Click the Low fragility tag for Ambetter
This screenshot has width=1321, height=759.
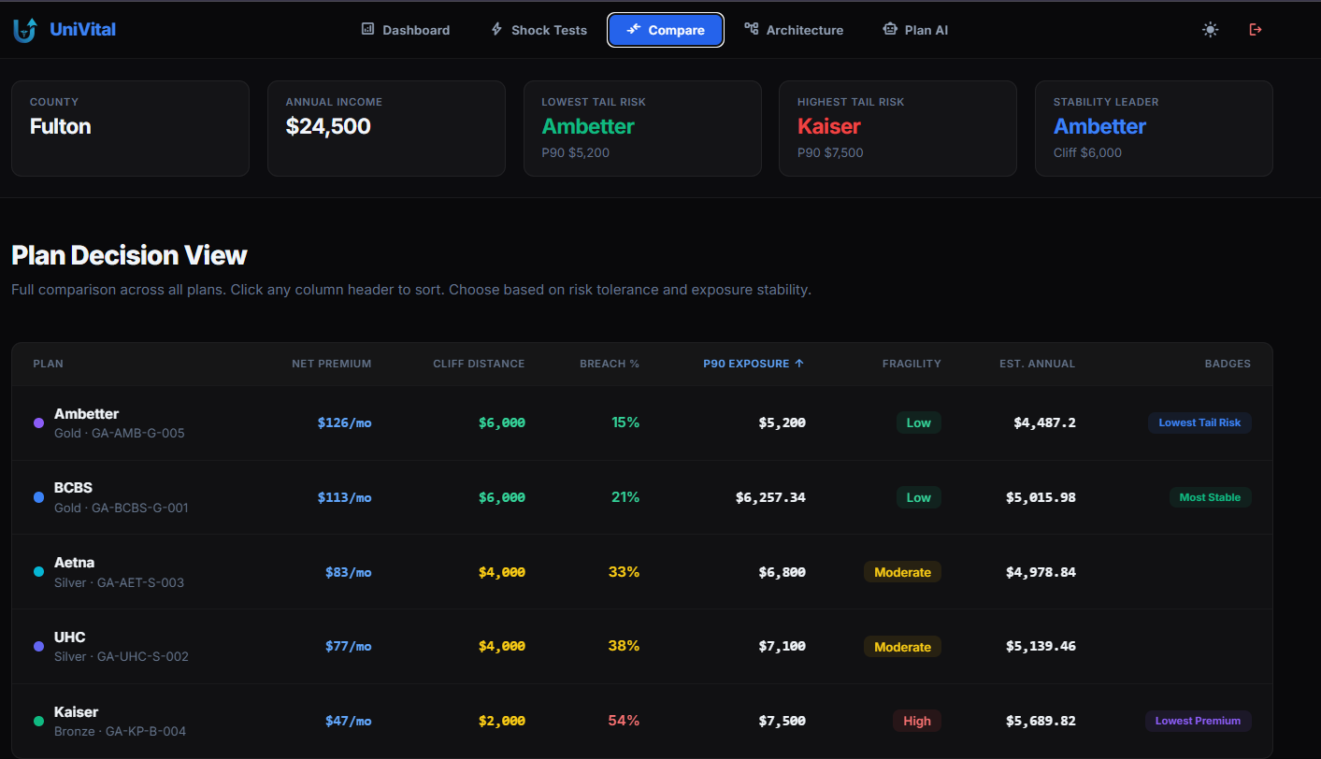coord(918,422)
